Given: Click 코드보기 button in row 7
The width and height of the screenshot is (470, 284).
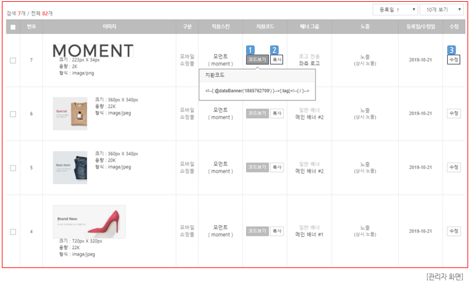Looking at the screenshot, I should point(257,60).
